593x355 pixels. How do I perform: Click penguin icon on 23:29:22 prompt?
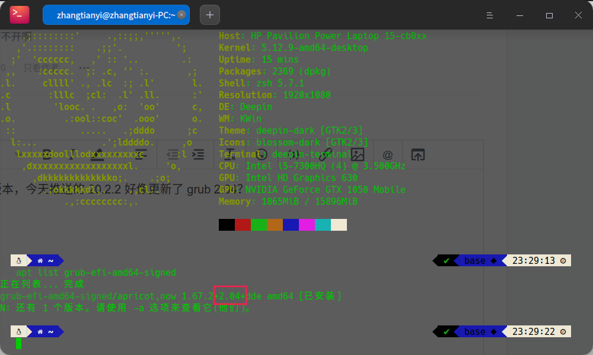[18, 331]
